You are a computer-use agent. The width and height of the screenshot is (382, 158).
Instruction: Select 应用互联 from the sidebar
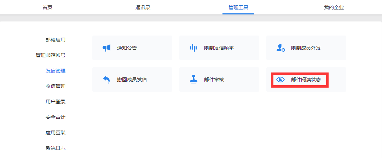pyautogui.click(x=56, y=133)
